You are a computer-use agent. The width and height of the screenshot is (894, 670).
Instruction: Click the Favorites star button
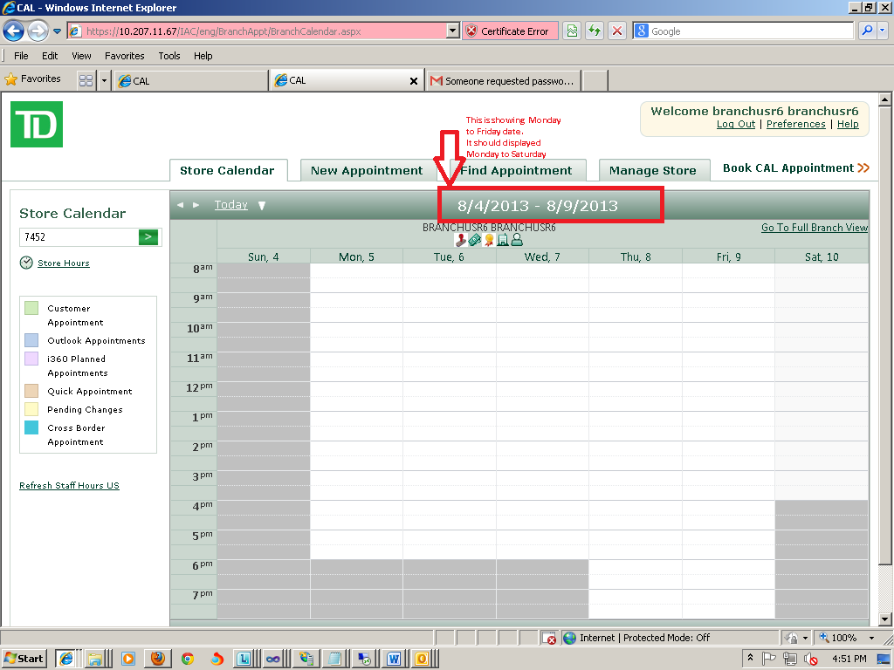point(32,79)
